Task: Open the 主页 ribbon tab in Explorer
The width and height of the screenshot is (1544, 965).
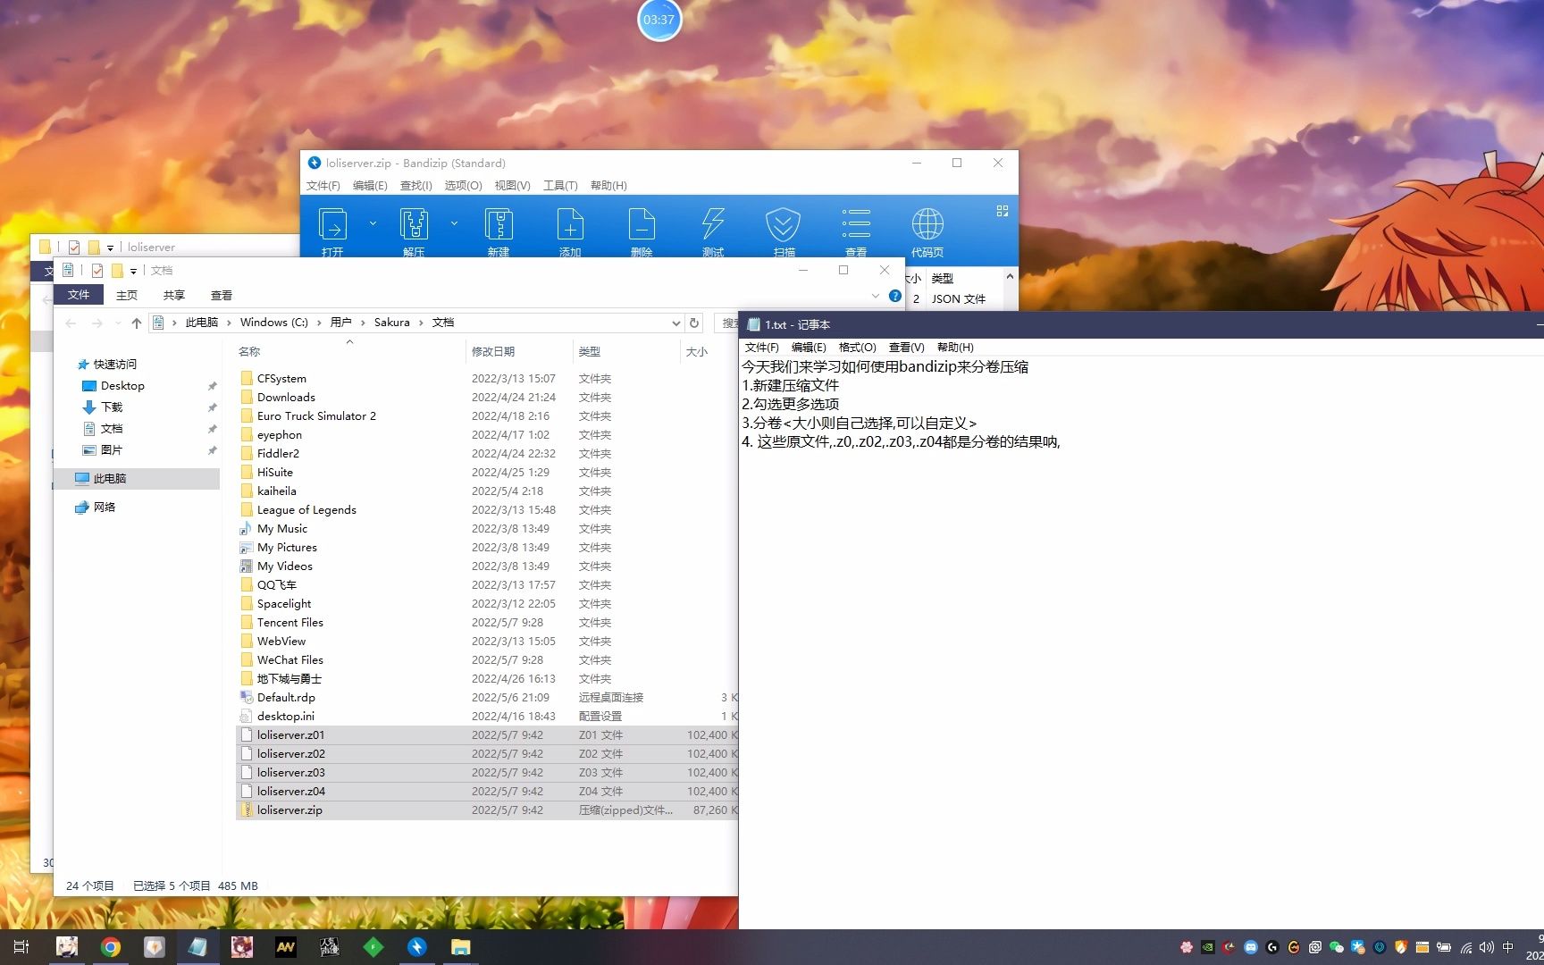Action: 127,295
